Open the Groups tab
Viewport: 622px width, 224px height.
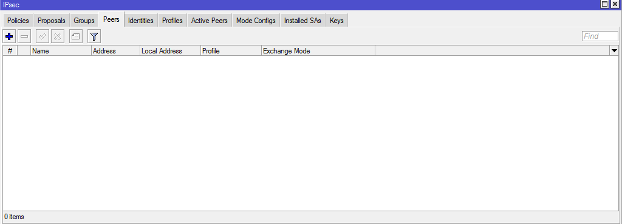click(84, 21)
